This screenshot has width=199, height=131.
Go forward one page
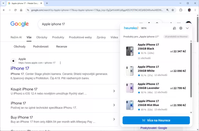click(10, 10)
